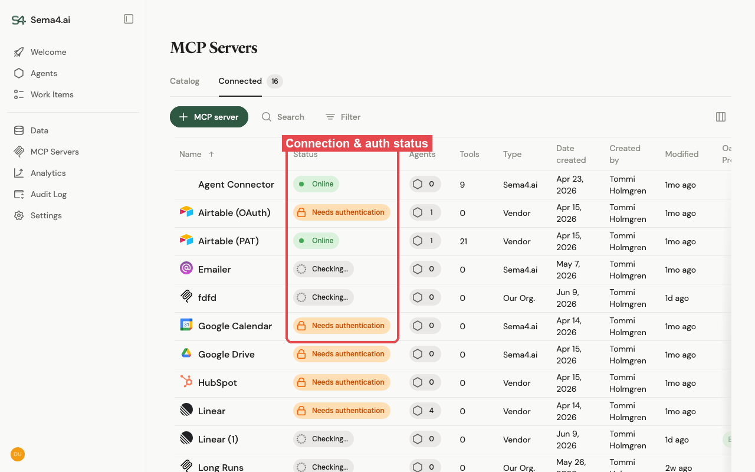Click agents count badge for Emailer
Image resolution: width=755 pixels, height=472 pixels.
coord(425,269)
